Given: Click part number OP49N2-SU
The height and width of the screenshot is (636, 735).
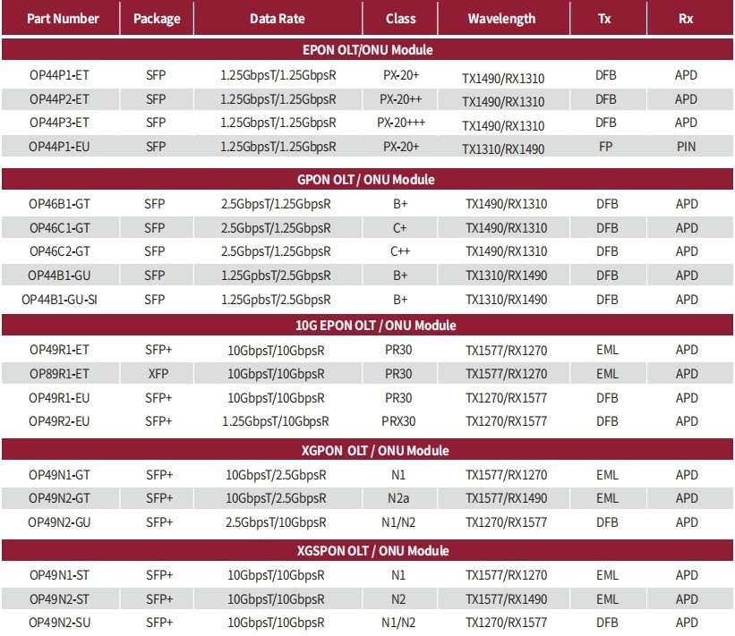Looking at the screenshot, I should 59,623.
